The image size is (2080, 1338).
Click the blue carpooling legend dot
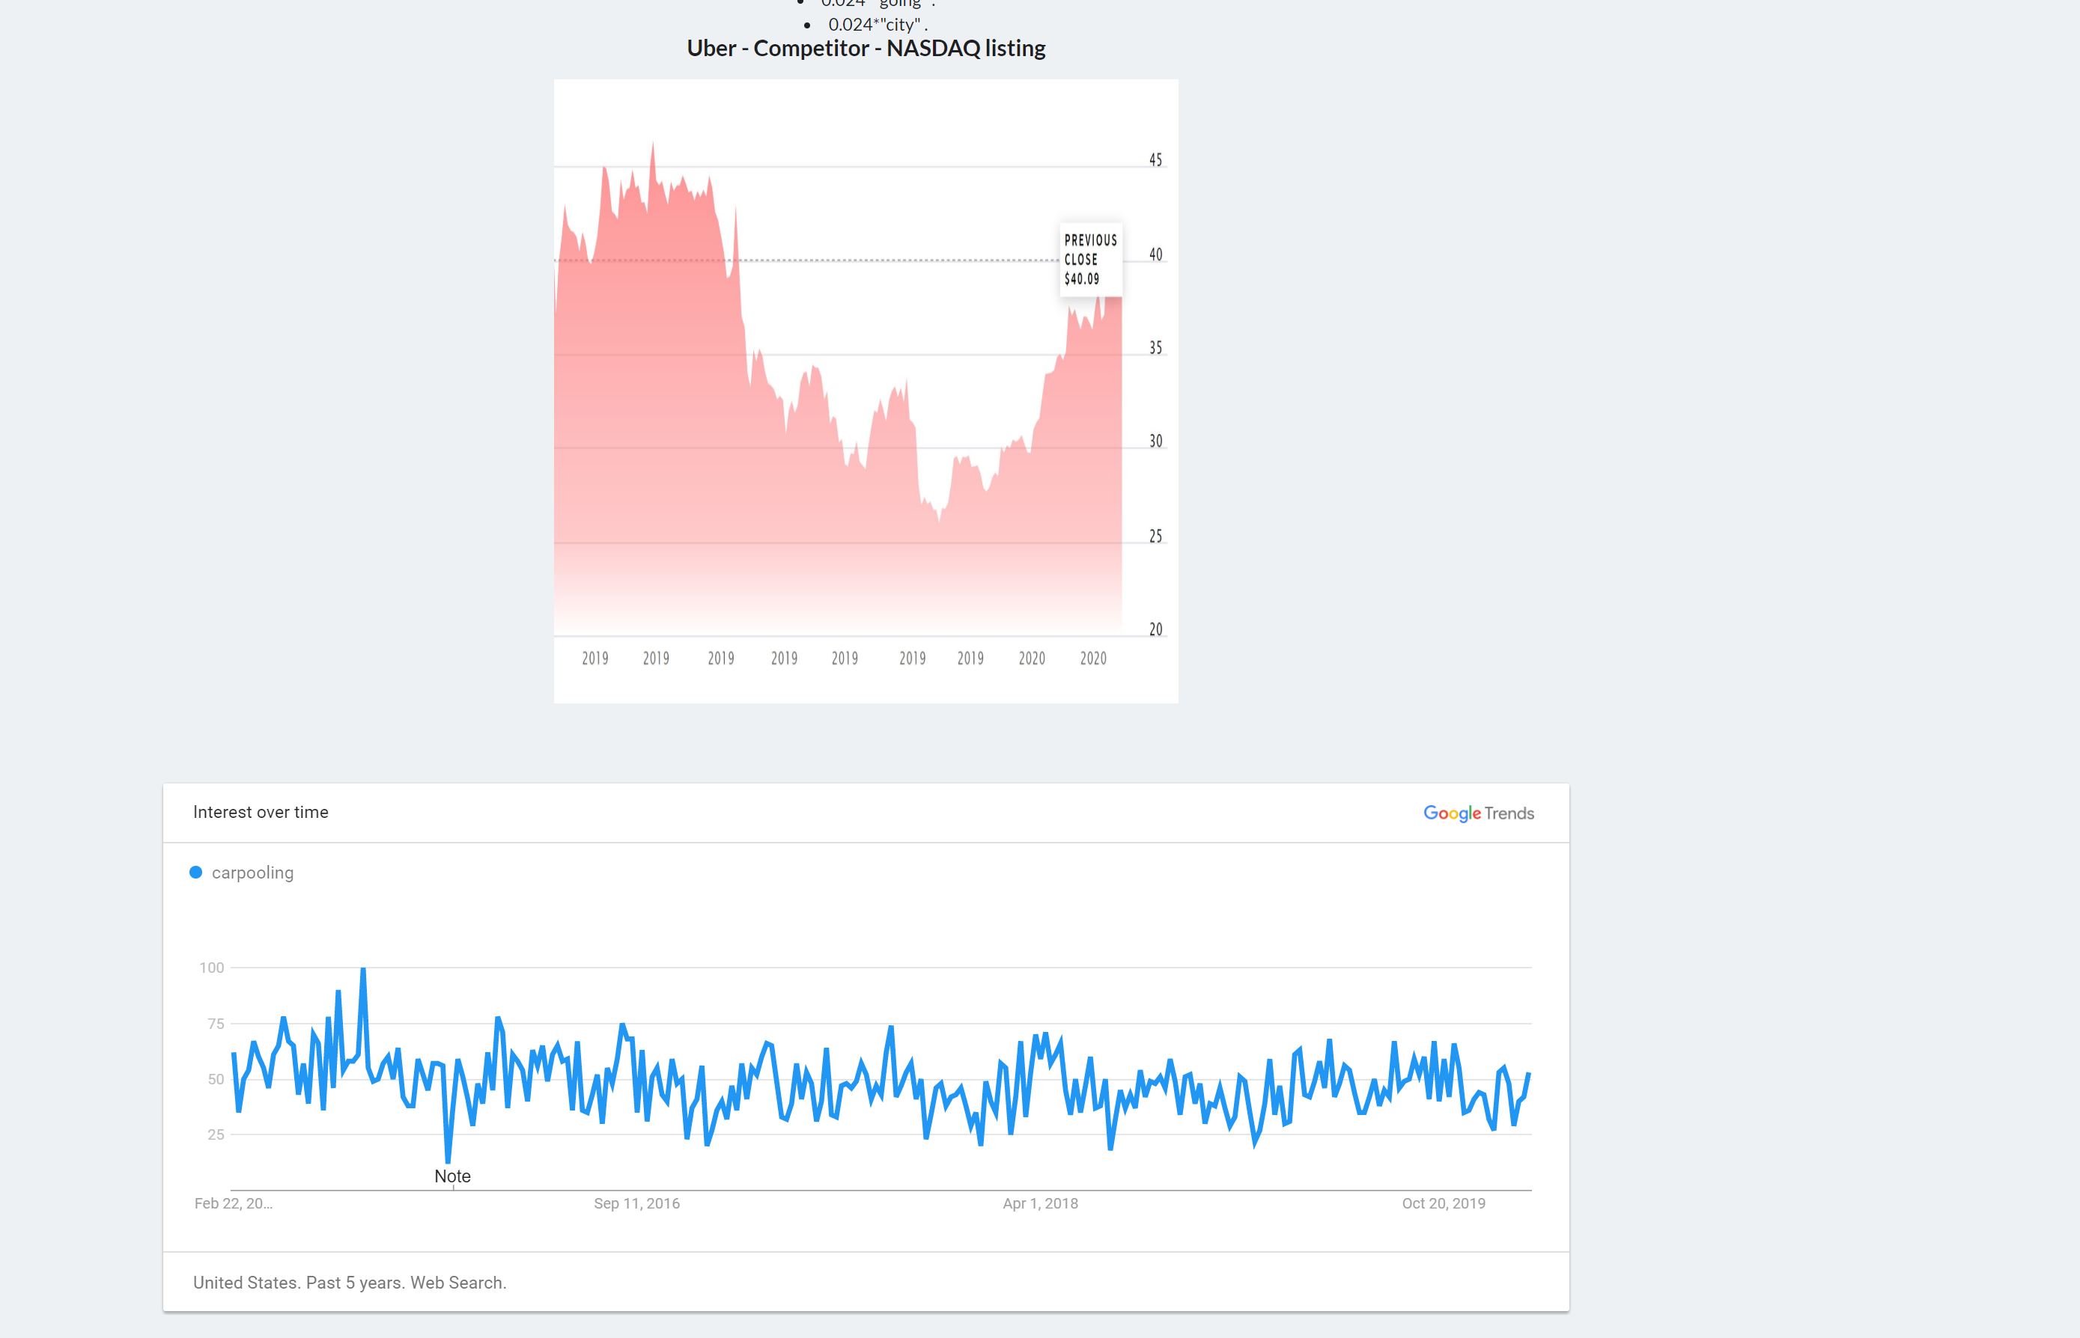[x=195, y=873]
